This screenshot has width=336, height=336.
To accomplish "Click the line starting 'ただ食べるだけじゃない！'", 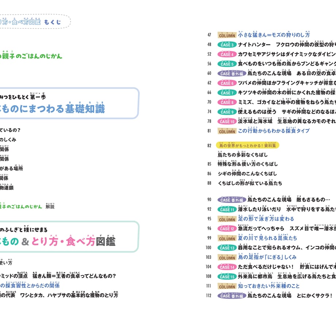I will click(287, 267).
